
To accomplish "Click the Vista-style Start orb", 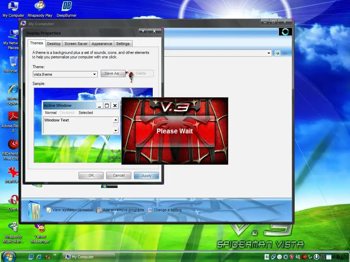I will [9, 257].
